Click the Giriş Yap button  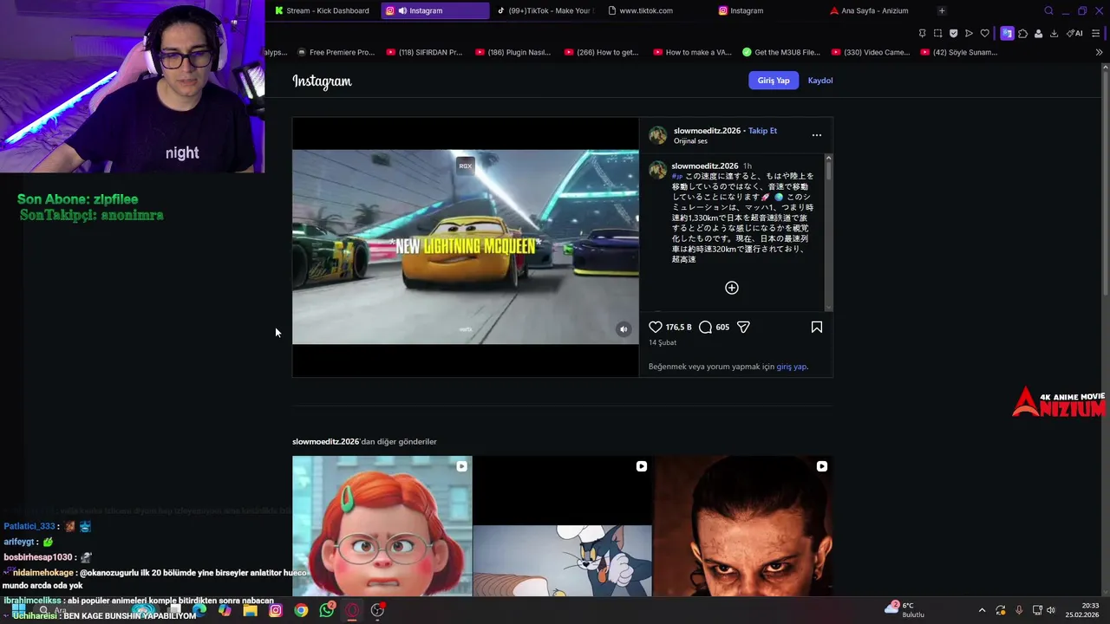click(x=773, y=81)
